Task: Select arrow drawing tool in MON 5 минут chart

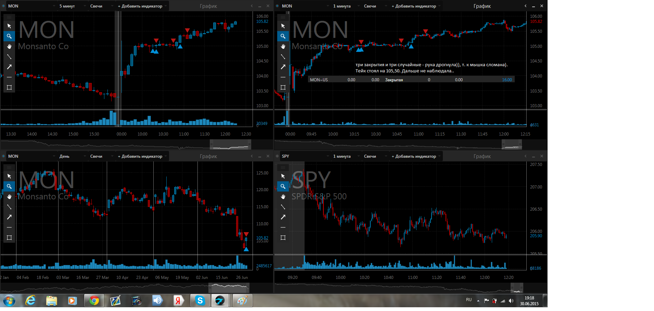Action: coord(9,67)
